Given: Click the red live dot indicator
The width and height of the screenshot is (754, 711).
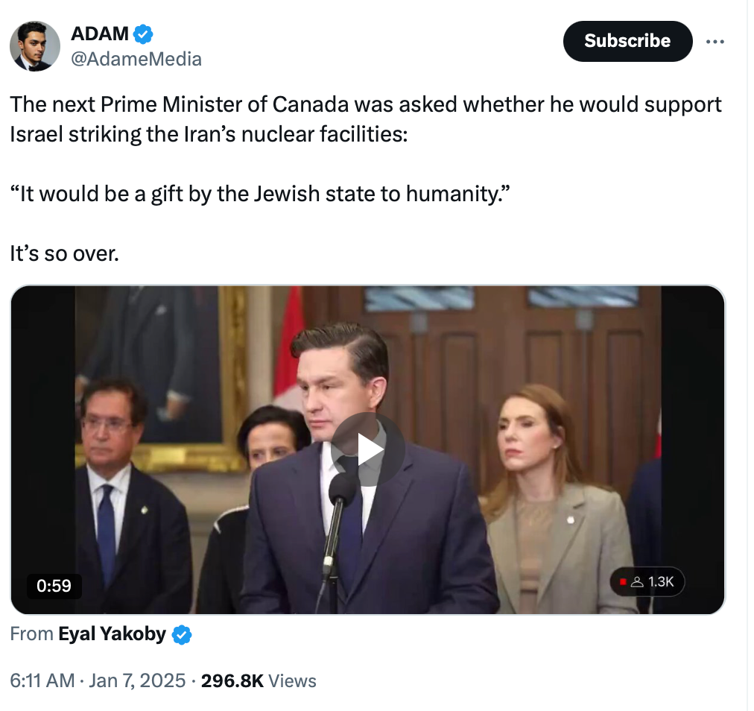Looking at the screenshot, I should pyautogui.click(x=623, y=582).
